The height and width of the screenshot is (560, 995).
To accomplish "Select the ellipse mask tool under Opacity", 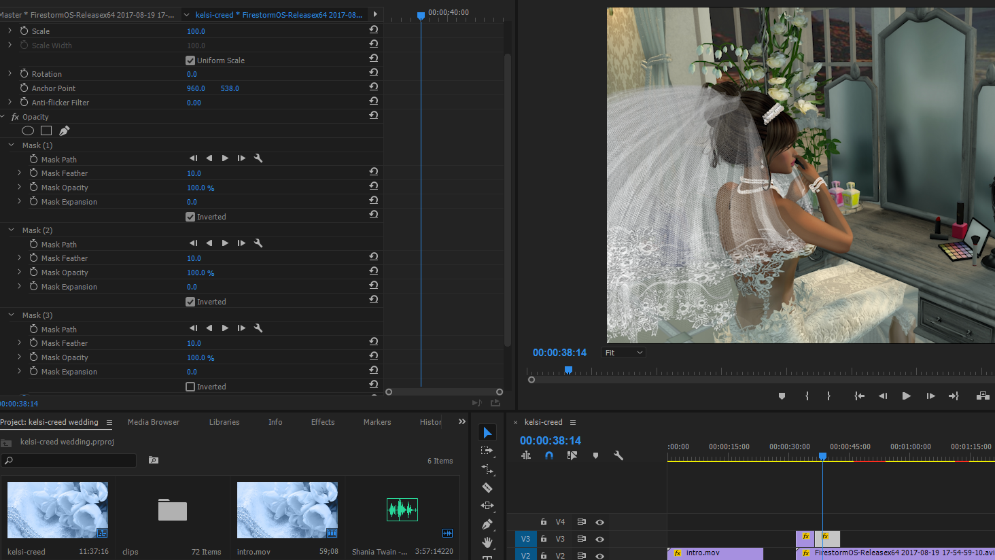I will tap(28, 130).
